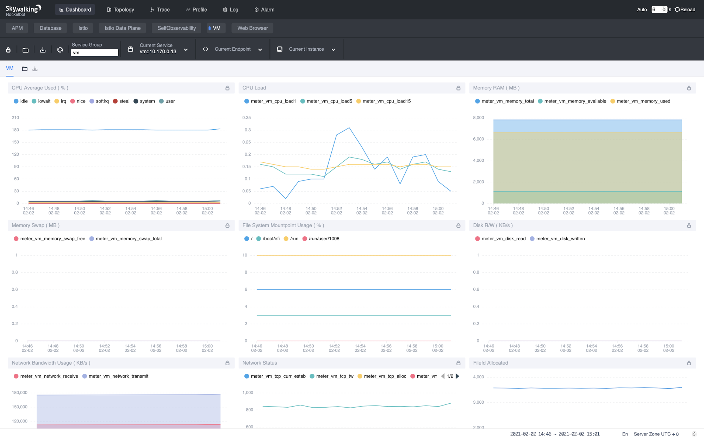Image resolution: width=704 pixels, height=440 pixels.
Task: Open the Alarm page
Action: click(264, 10)
